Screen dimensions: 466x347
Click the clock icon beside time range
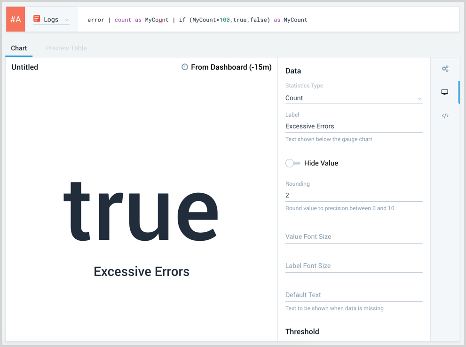(x=185, y=67)
